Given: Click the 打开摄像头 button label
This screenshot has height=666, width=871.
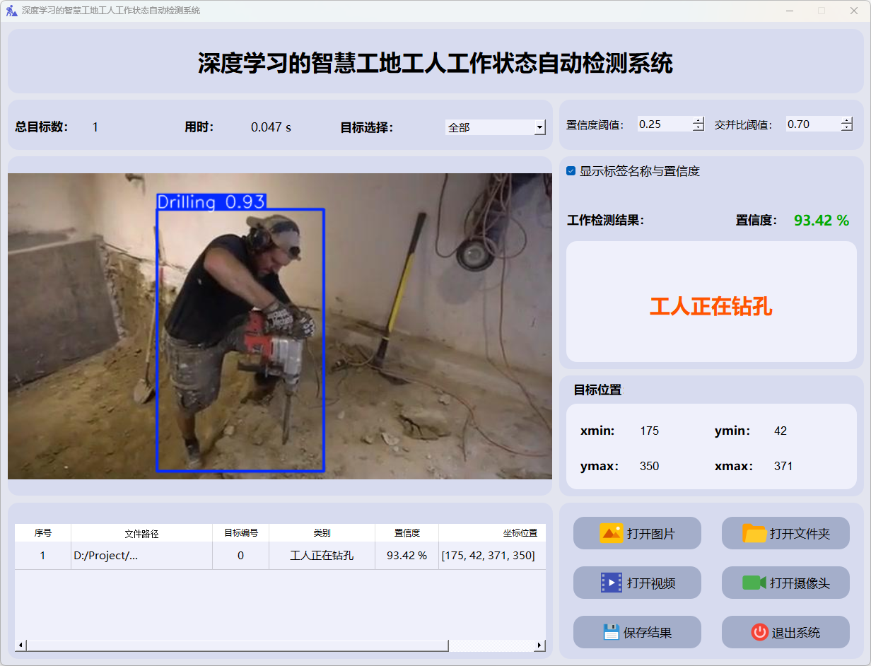Looking at the screenshot, I should tap(800, 583).
